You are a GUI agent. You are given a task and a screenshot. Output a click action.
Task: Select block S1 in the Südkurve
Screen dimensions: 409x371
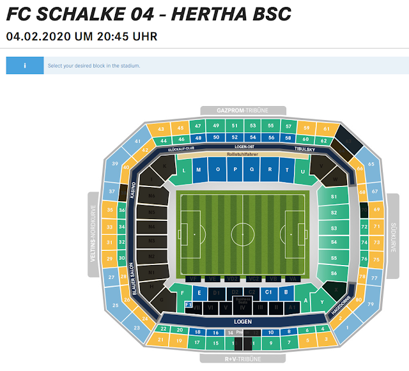(x=334, y=196)
